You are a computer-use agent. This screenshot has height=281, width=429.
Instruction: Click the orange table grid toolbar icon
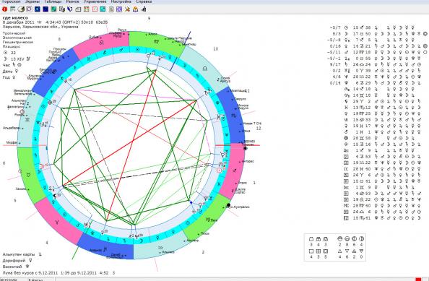(x=87, y=9)
